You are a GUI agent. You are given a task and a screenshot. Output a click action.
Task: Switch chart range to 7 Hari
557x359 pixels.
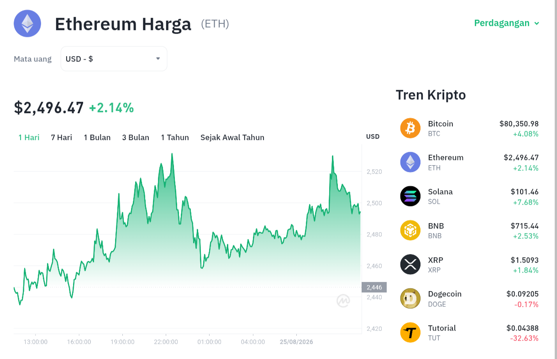pyautogui.click(x=62, y=137)
